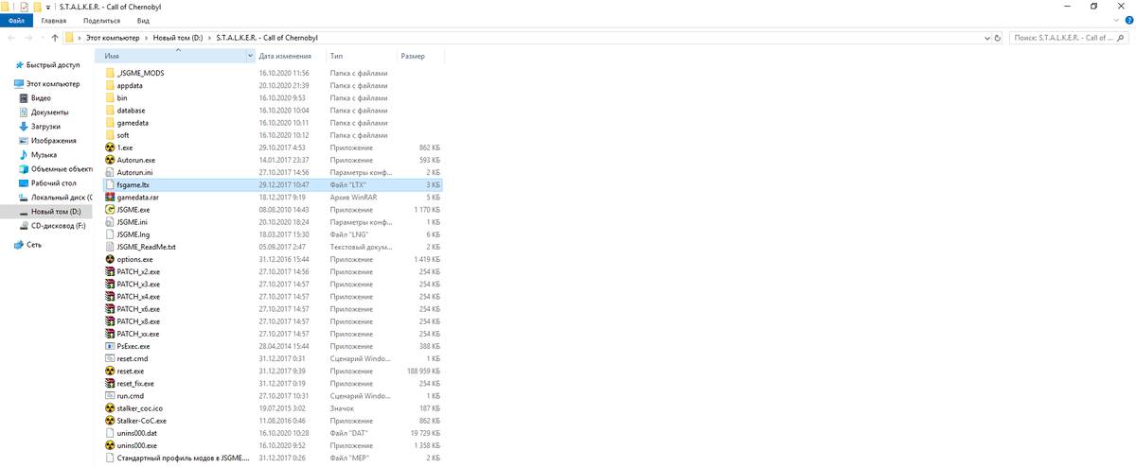Click the PATCH_xx.exe archive icon
This screenshot has height=467, width=1136.
pyautogui.click(x=110, y=334)
